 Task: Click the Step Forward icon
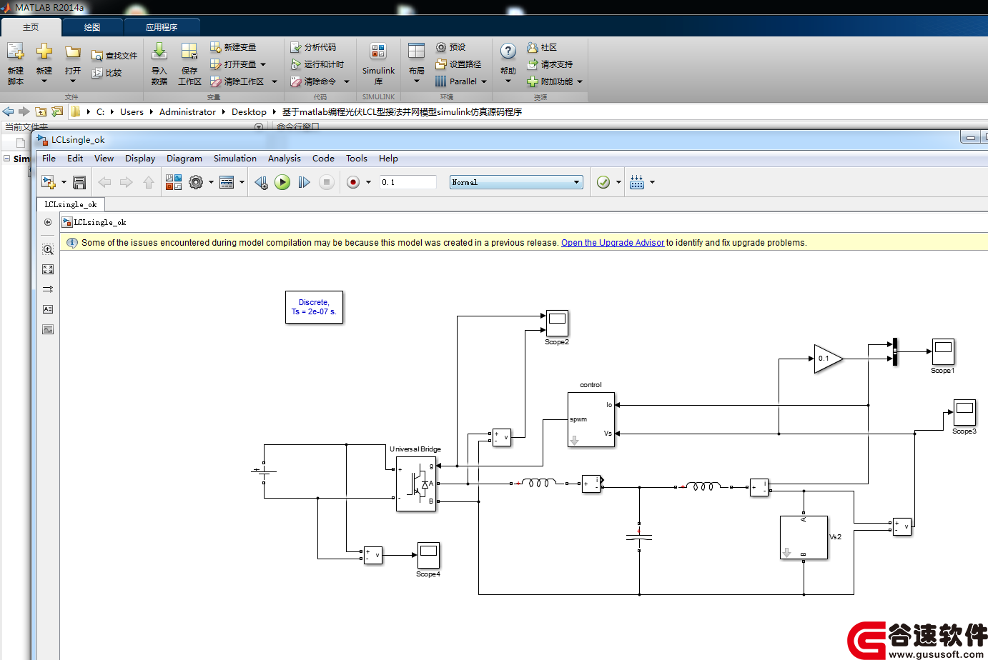point(304,182)
